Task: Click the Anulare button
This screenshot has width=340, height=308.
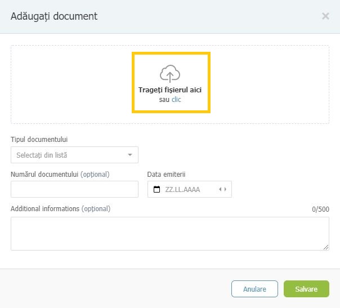Action: [254, 289]
